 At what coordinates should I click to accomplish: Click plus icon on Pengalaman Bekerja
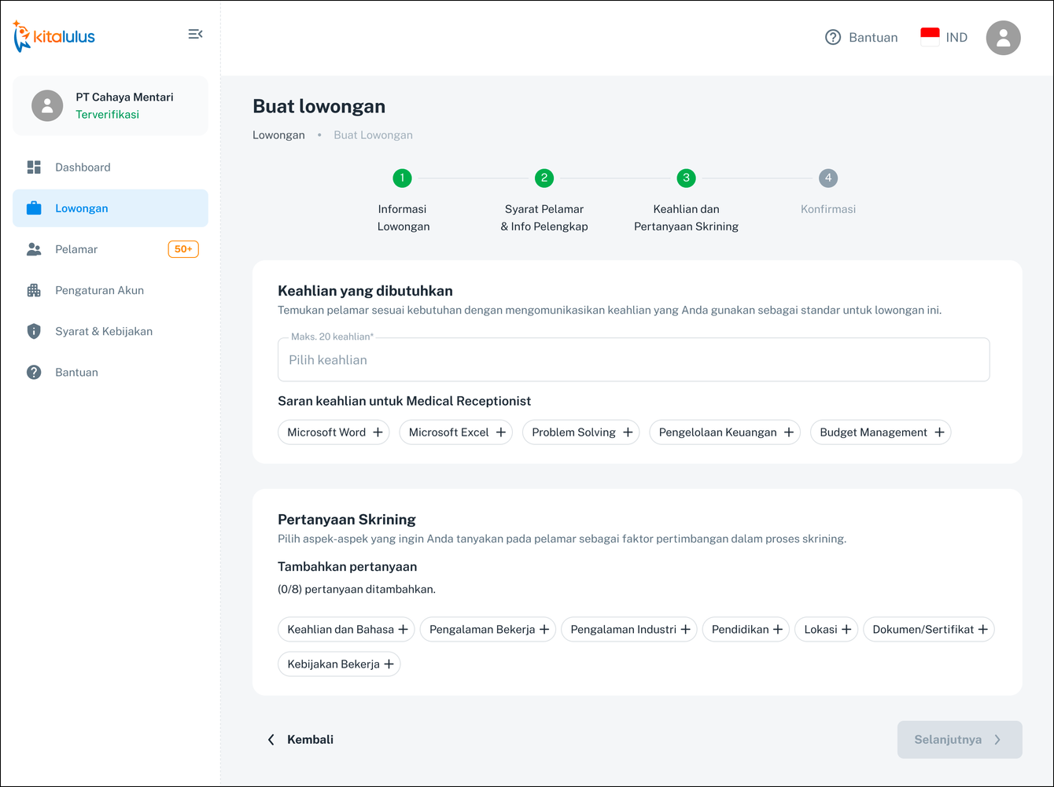[x=544, y=630]
